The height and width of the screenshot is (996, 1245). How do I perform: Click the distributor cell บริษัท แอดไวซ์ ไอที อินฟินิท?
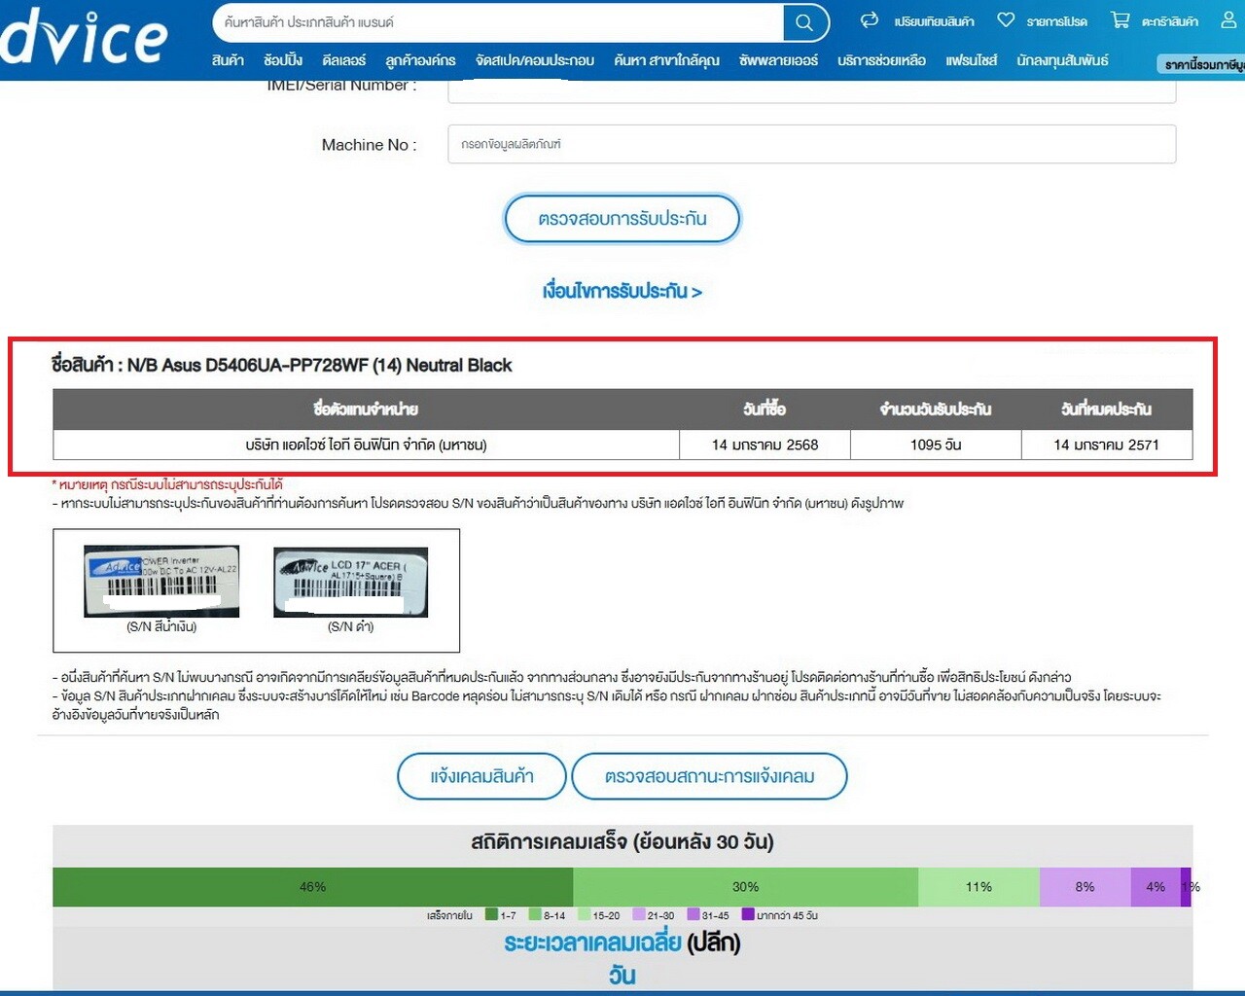366,445
